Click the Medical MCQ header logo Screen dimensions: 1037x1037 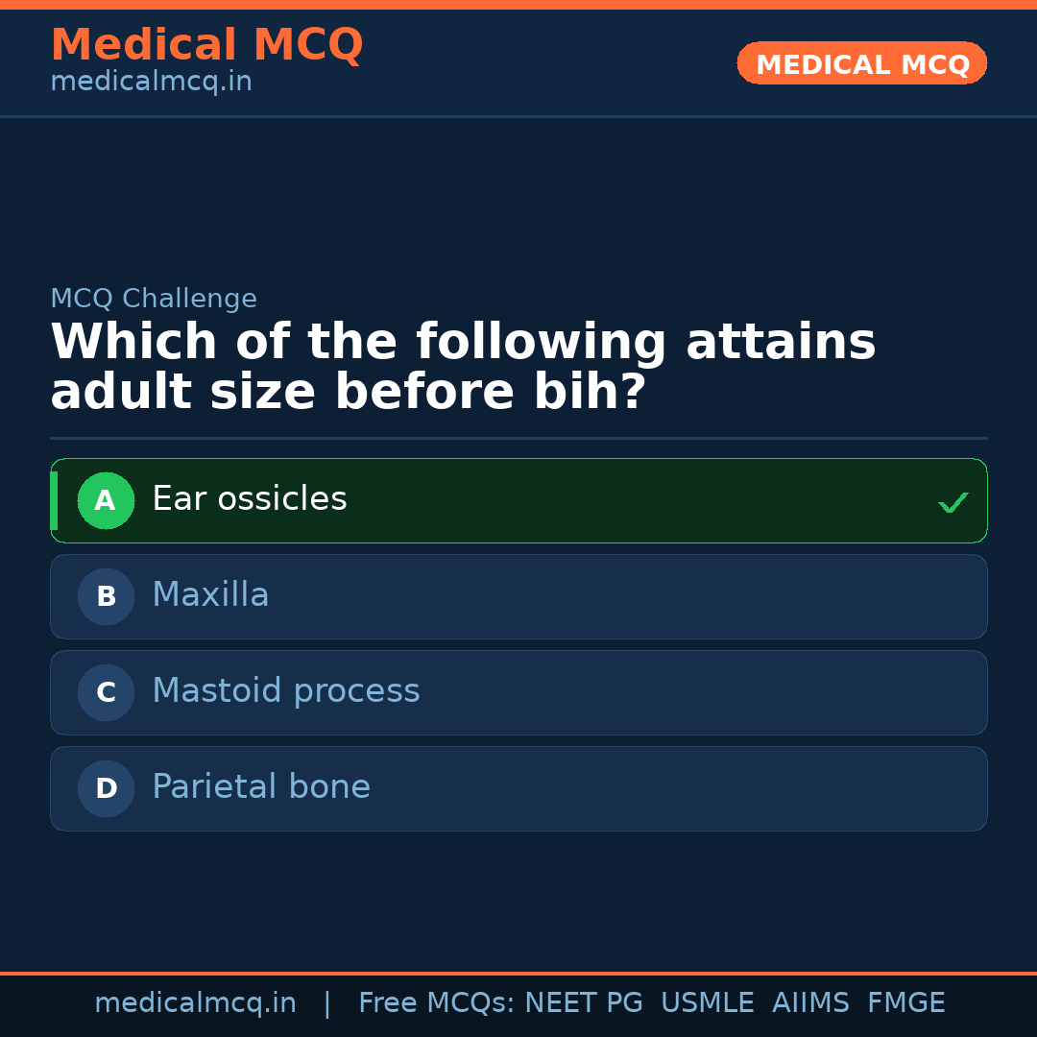(206, 44)
